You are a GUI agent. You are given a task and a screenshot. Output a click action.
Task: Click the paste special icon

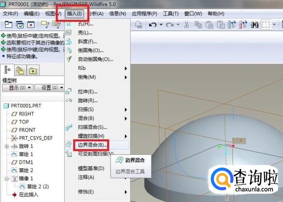coord(221,25)
